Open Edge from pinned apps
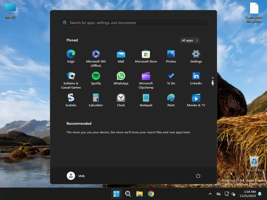This screenshot has height=200, width=267. coord(71,57)
